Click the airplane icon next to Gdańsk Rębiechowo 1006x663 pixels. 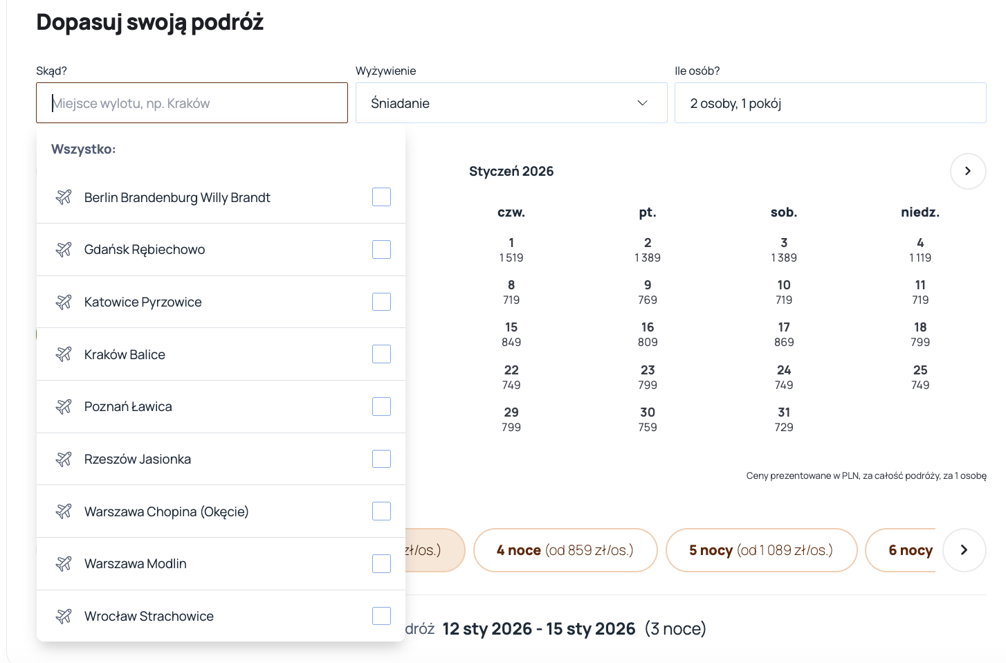(x=64, y=249)
